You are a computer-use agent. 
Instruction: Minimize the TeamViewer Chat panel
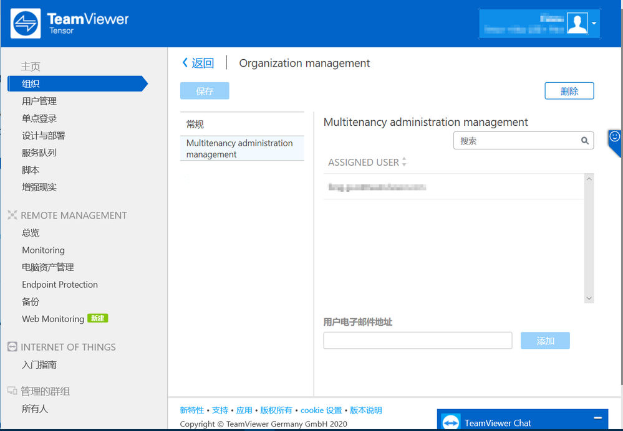coord(597,418)
